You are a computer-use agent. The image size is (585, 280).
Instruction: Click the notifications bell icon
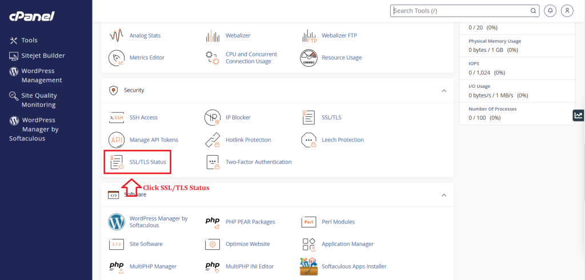point(550,11)
